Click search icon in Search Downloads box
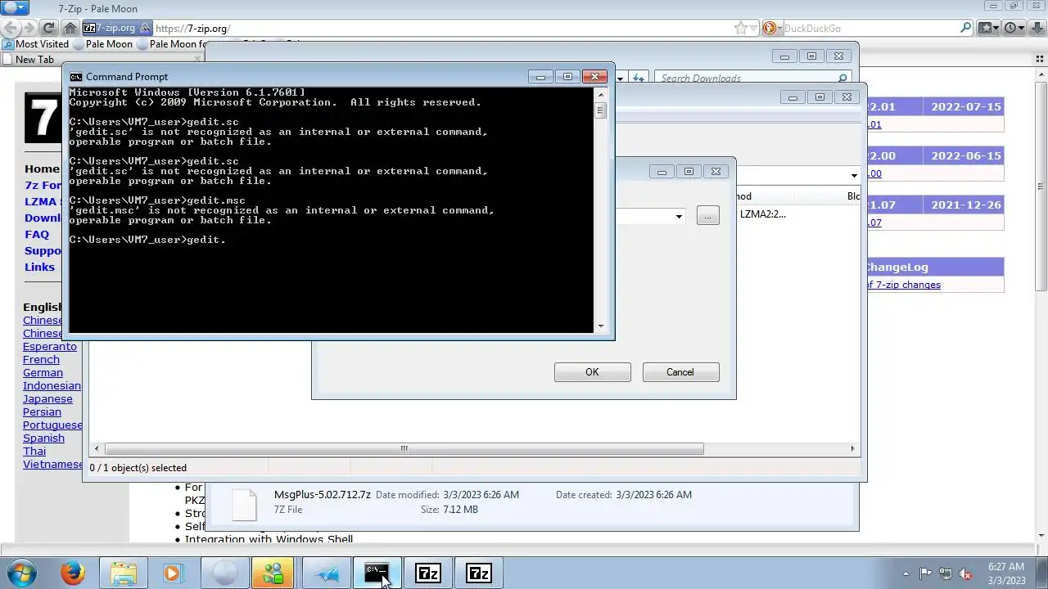The image size is (1048, 589). click(x=842, y=78)
